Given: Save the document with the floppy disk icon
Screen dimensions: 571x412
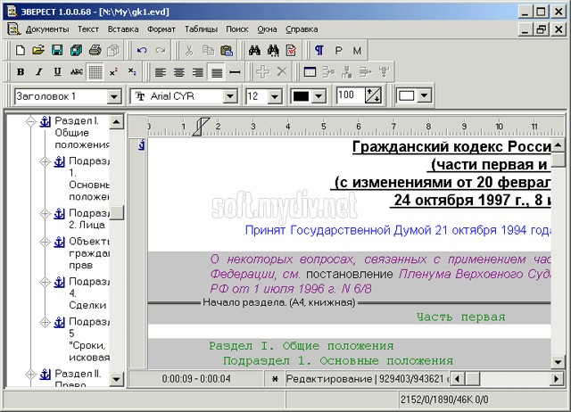Looking at the screenshot, I should point(57,50).
